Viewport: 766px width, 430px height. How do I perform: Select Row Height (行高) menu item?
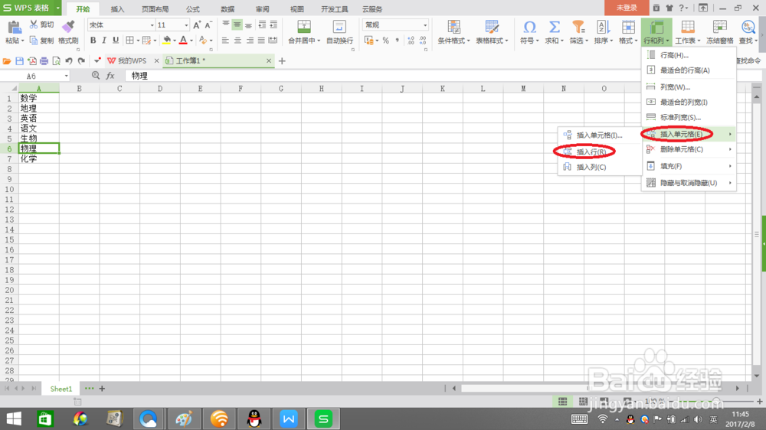pyautogui.click(x=689, y=55)
